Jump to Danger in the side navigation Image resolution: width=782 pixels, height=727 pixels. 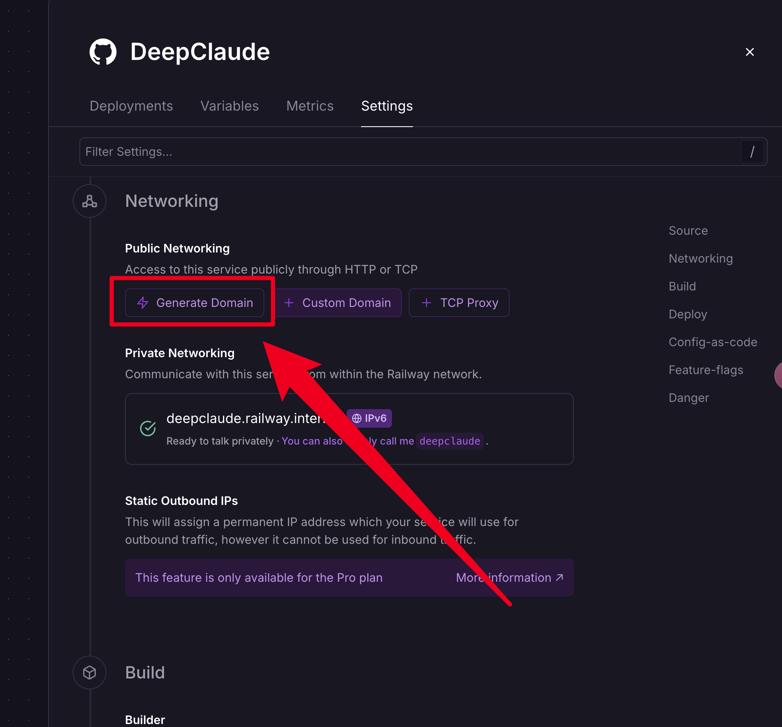[x=689, y=398]
